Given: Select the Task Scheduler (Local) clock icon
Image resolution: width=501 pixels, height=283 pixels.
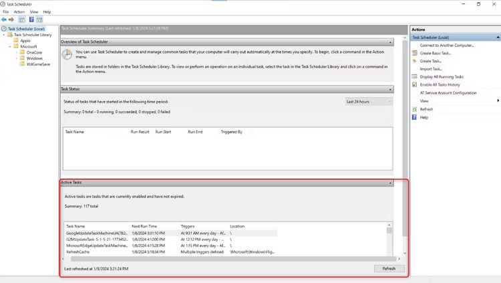Looking at the screenshot, I should (4, 29).
